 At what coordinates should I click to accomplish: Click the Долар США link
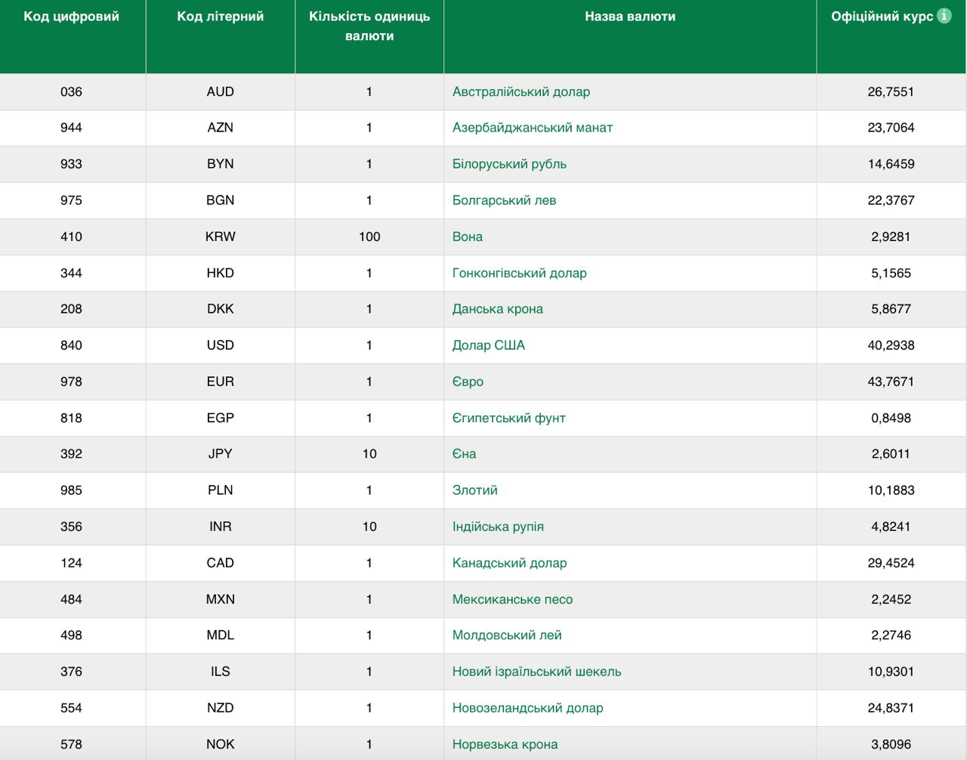[488, 345]
